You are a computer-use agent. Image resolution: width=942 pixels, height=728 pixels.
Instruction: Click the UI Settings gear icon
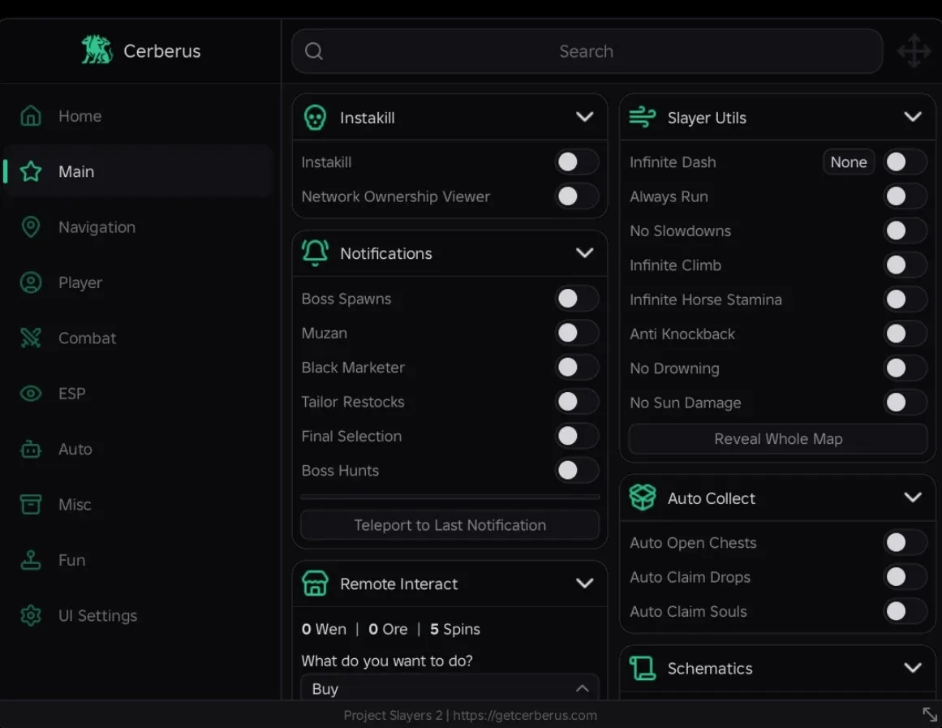tap(31, 615)
